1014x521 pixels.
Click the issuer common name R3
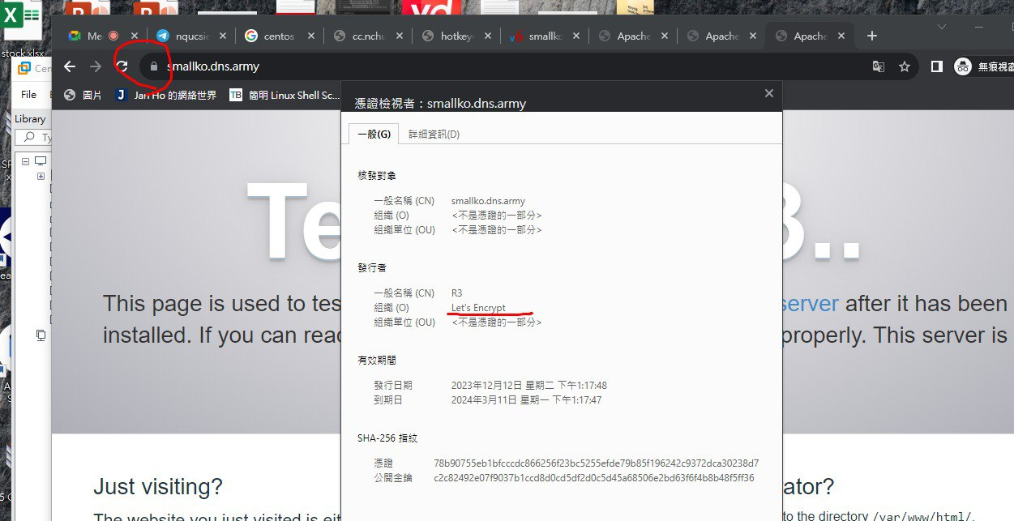tap(456, 293)
